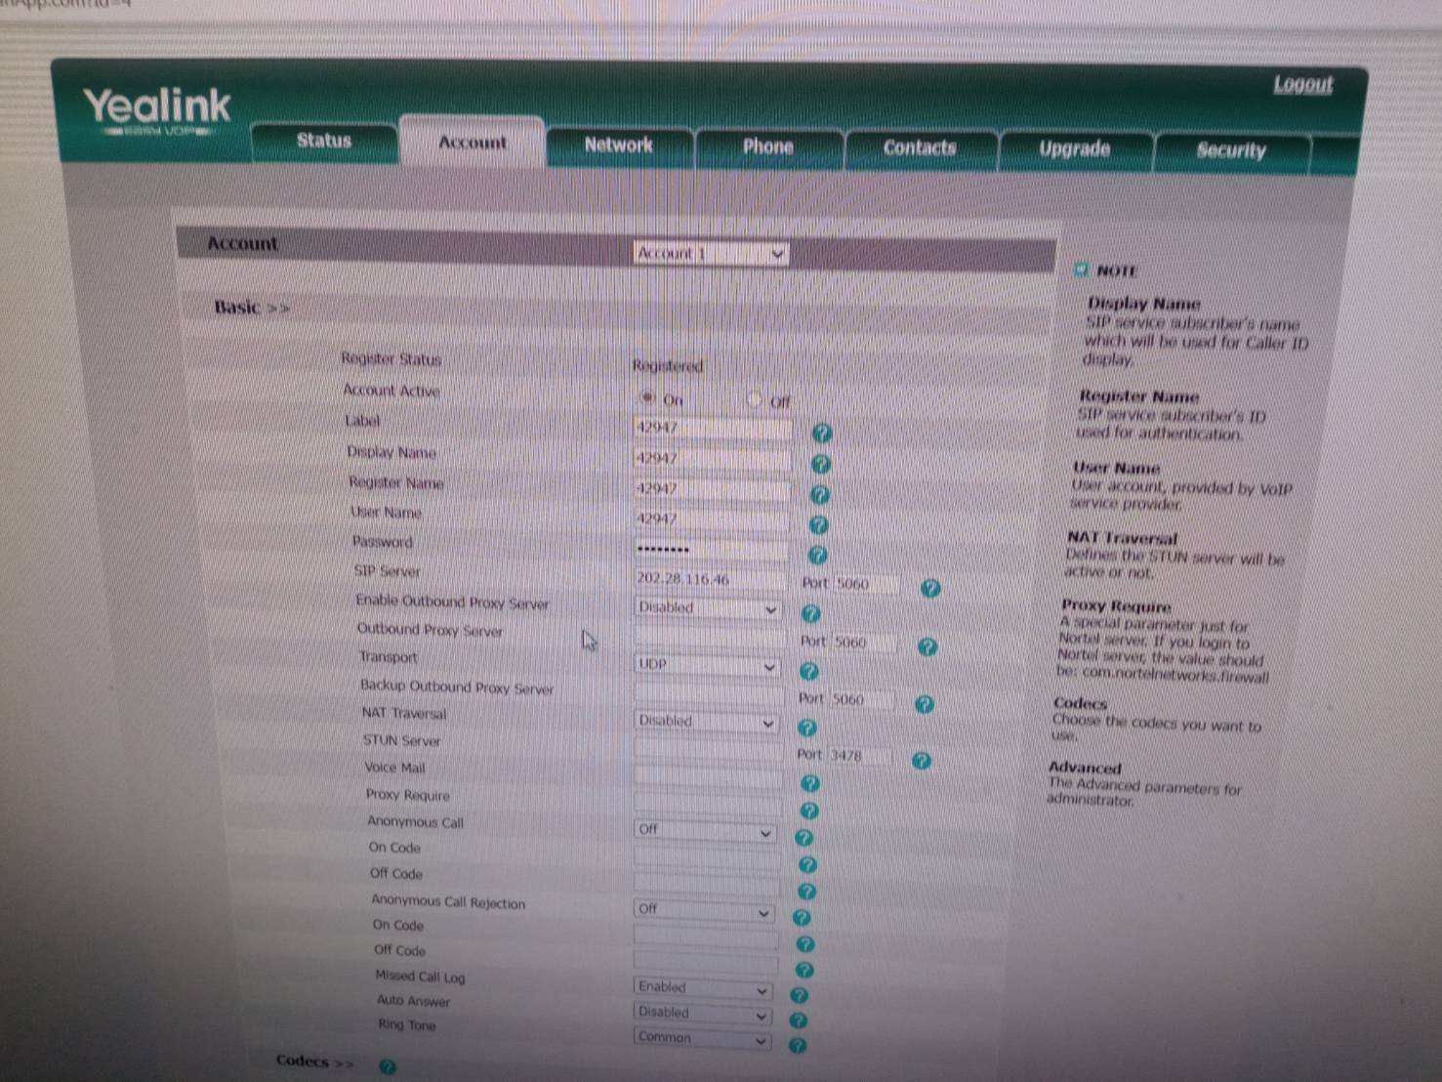Viewport: 1442px width, 1082px height.
Task: Click the STUN Server Port field
Action: coord(861,756)
